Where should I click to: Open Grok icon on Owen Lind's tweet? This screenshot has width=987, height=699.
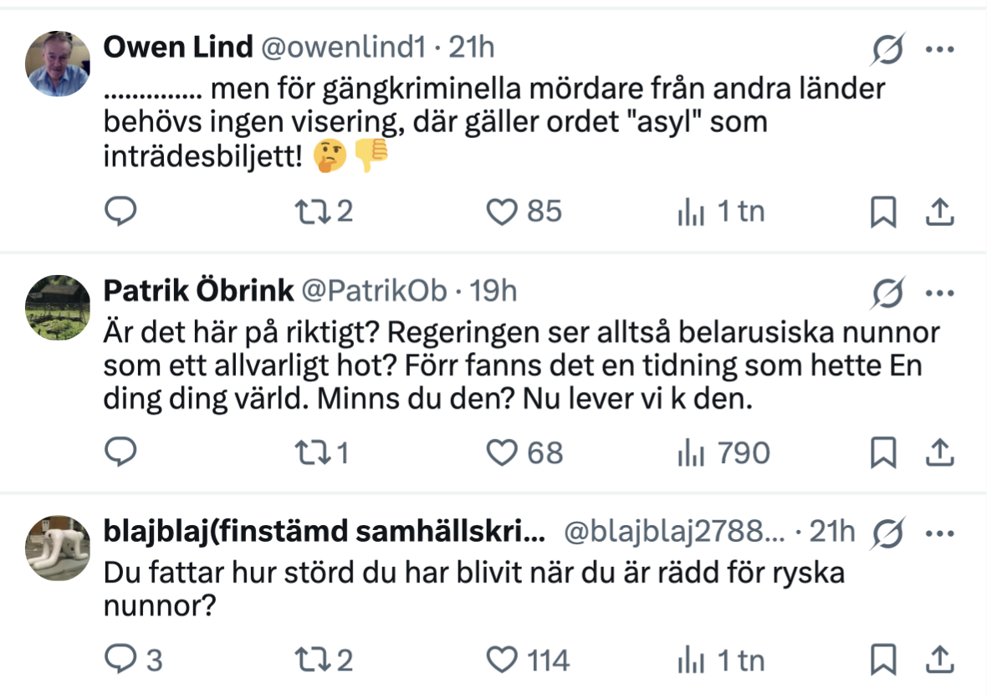887,52
